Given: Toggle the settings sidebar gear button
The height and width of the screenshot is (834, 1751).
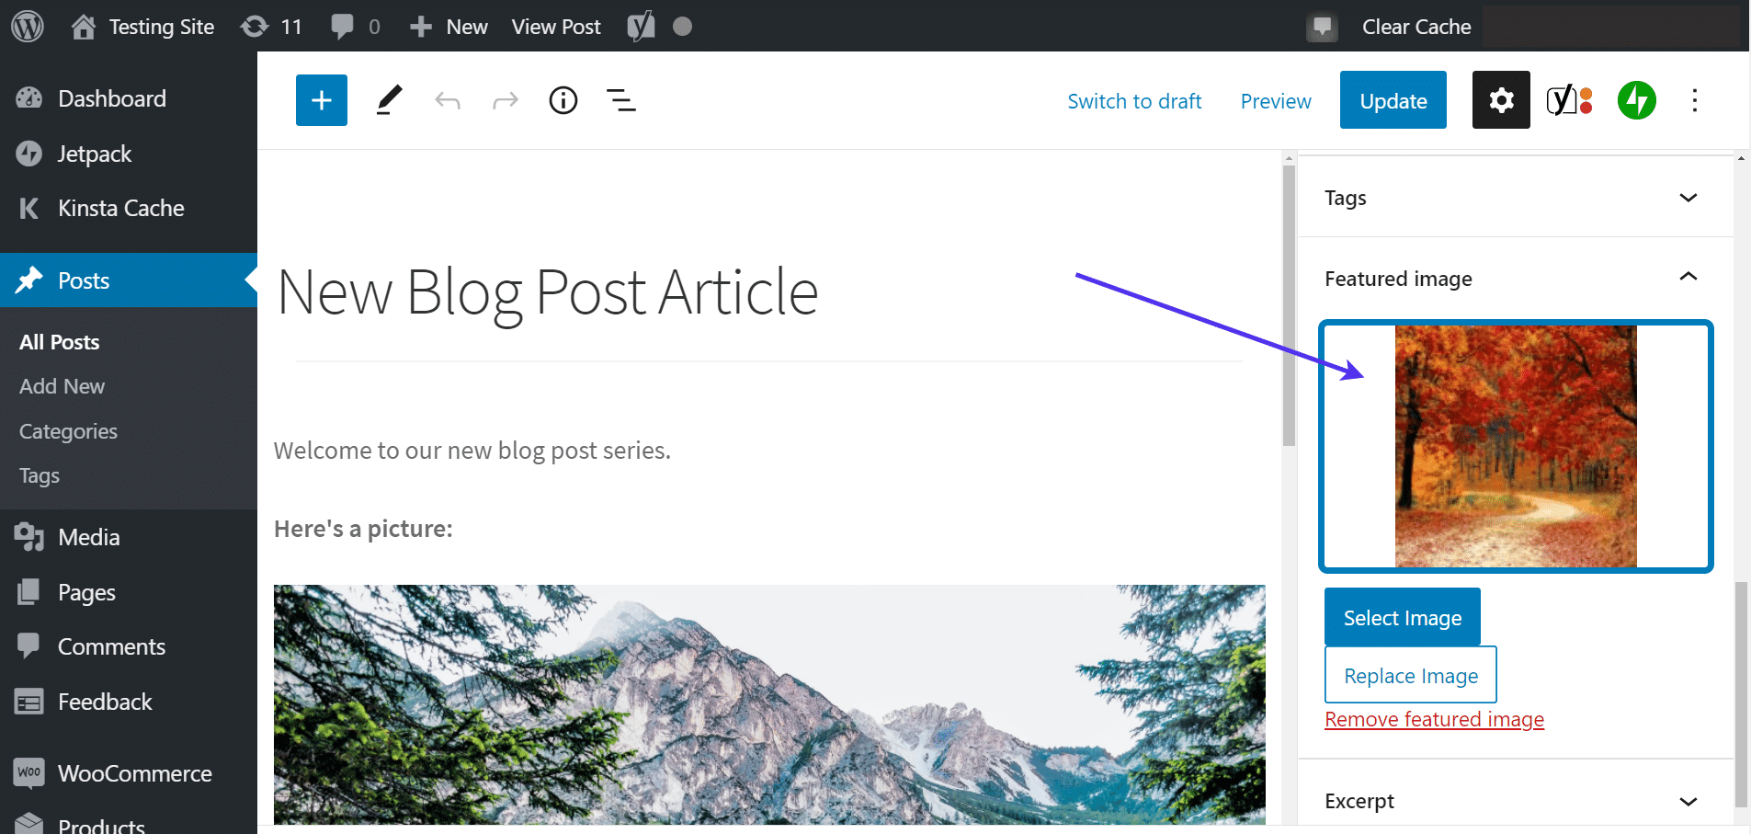Looking at the screenshot, I should coord(1500,100).
